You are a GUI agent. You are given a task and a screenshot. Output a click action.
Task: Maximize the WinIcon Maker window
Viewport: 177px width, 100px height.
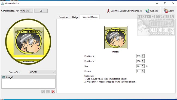pyautogui.click(x=165, y=3)
